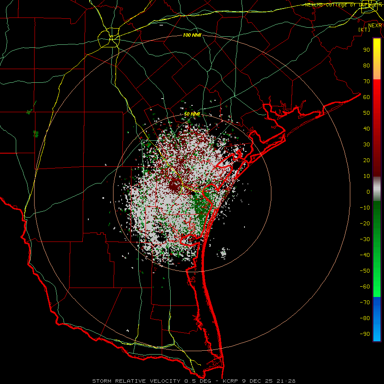The image size is (384, 384).
Task: Click the 40 value on velocity scale
Action: [x=367, y=129]
